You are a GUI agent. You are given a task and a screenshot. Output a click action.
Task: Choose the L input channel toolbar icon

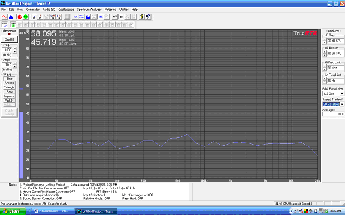coord(34,17)
